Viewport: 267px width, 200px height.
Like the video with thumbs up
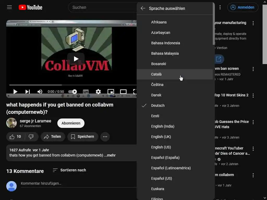[x=15, y=136]
